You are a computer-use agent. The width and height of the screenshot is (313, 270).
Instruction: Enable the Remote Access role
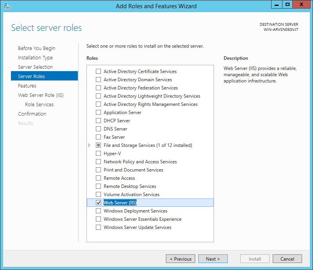[x=98, y=178]
